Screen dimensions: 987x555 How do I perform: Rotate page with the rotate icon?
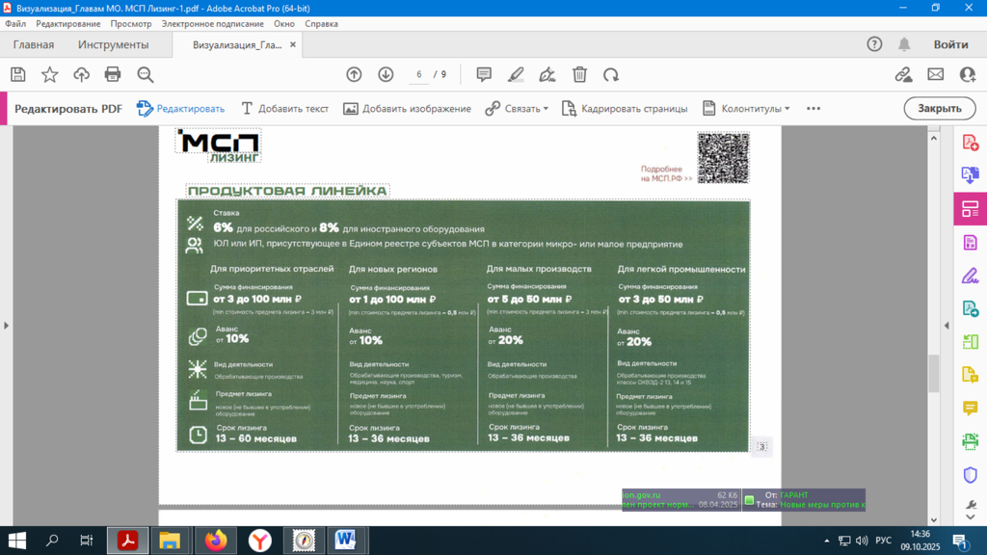[x=611, y=74]
